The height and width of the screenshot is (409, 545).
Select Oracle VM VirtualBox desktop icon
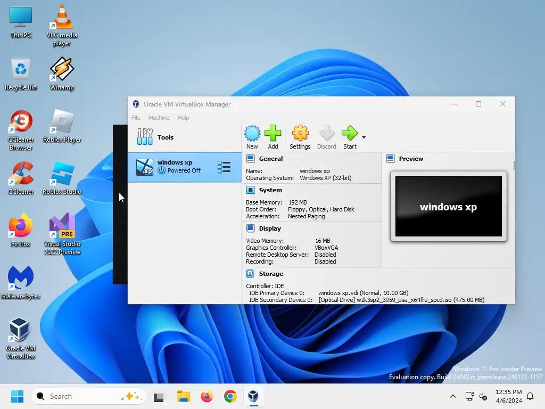pyautogui.click(x=20, y=338)
